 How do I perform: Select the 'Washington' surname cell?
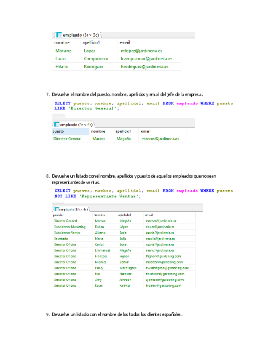pos(128,268)
